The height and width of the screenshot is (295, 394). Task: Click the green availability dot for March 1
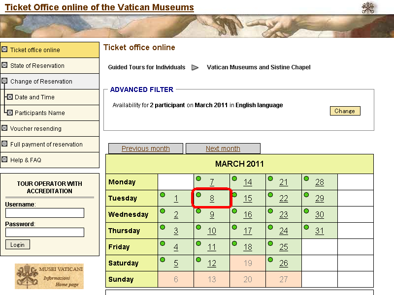pyautogui.click(x=163, y=195)
